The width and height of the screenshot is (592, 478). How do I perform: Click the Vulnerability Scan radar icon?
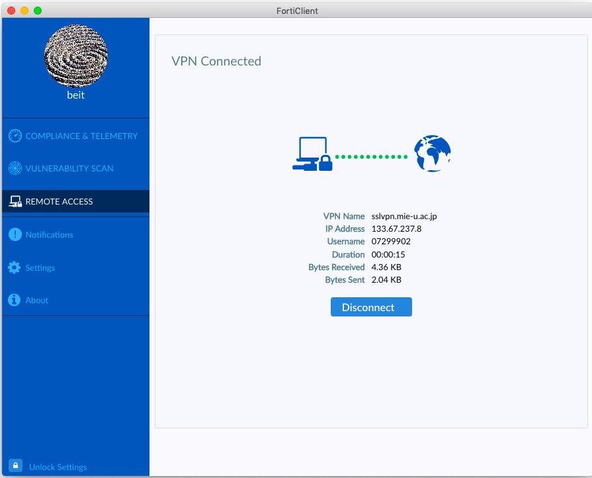tap(15, 168)
